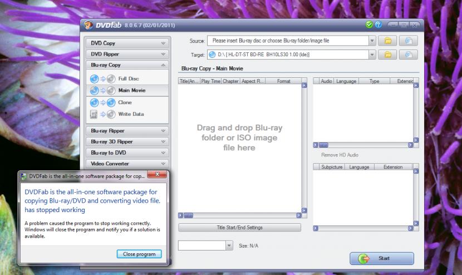This screenshot has height=275, width=462.
Task: Sort titles by Chapter column
Action: 230,81
